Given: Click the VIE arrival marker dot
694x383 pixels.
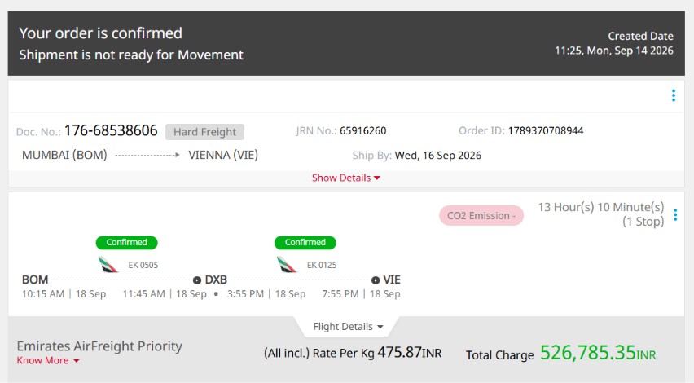Looking at the screenshot, I should [376, 280].
